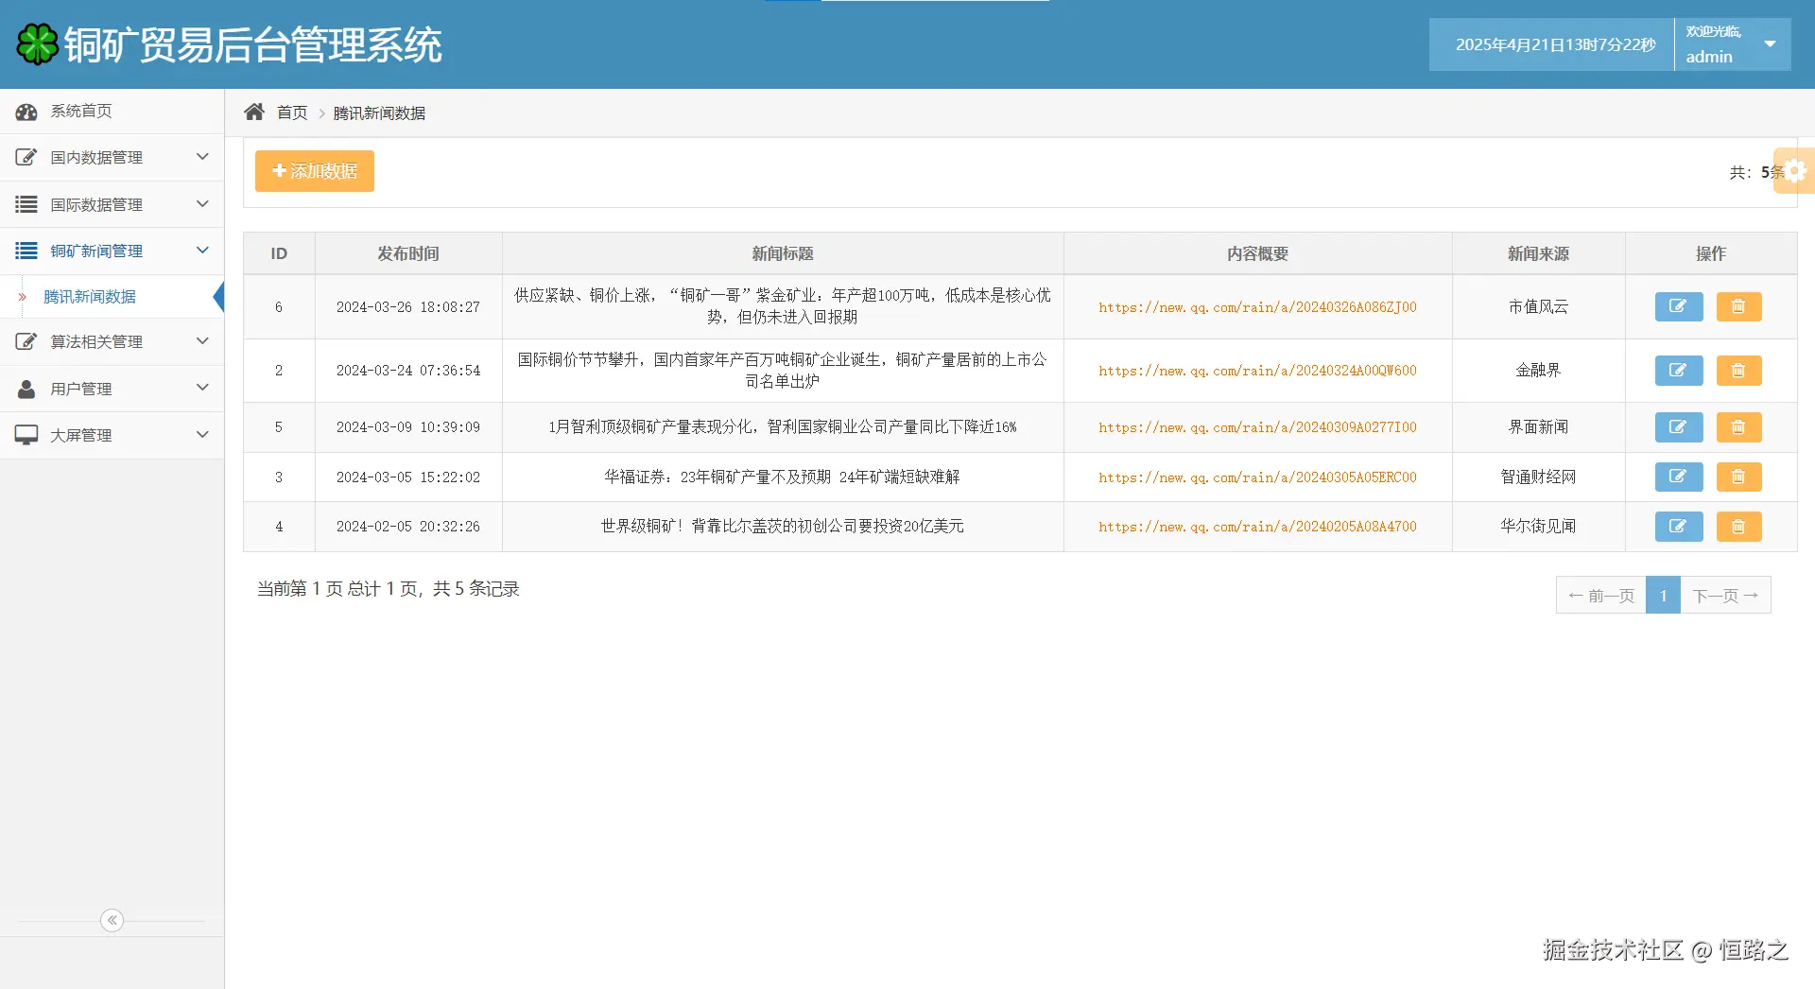Expand 用户管理 chevron

click(202, 388)
